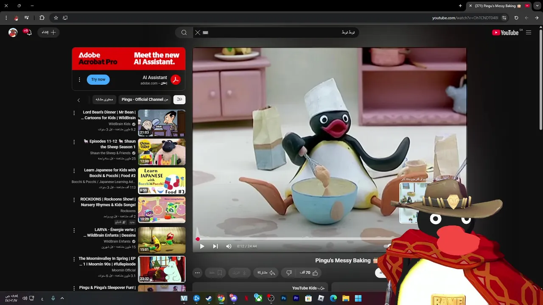543x305 pixels.
Task: Click the Try YouTube Kids card
Action: pos(260,288)
